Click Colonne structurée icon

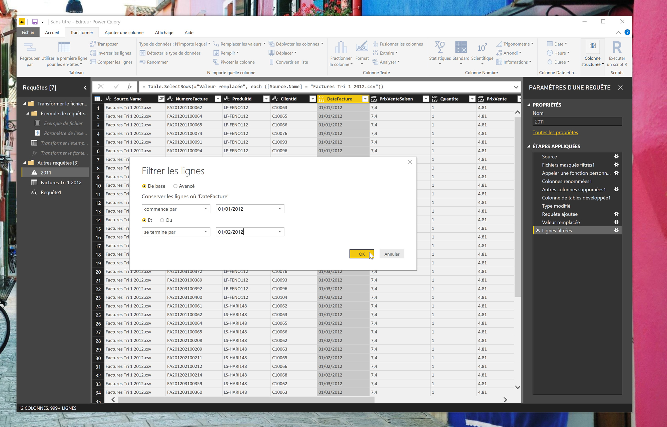pos(592,46)
